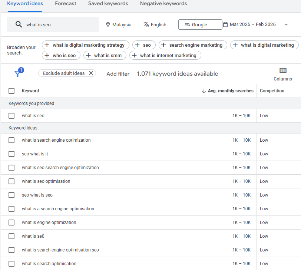
Task: Switch to the Forecast tab
Action: 66,3
